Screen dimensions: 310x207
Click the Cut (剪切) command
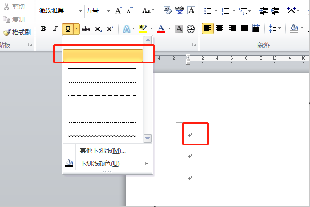tap(14, 7)
